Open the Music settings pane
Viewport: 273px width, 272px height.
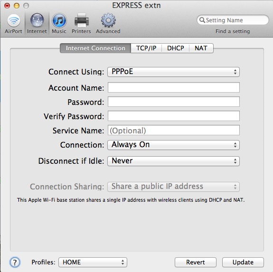point(59,24)
